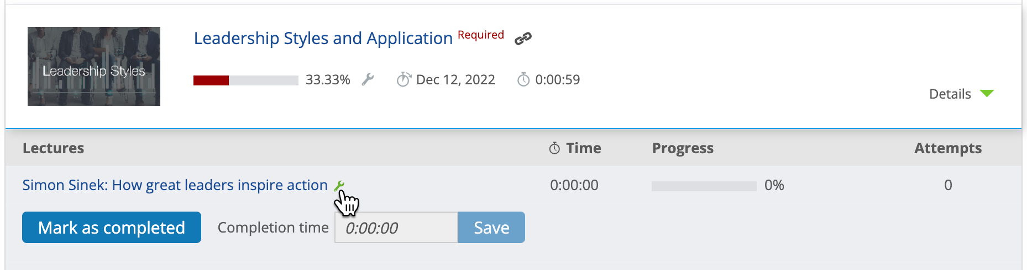Click the Completion time input field
1027x270 pixels.
pos(396,228)
